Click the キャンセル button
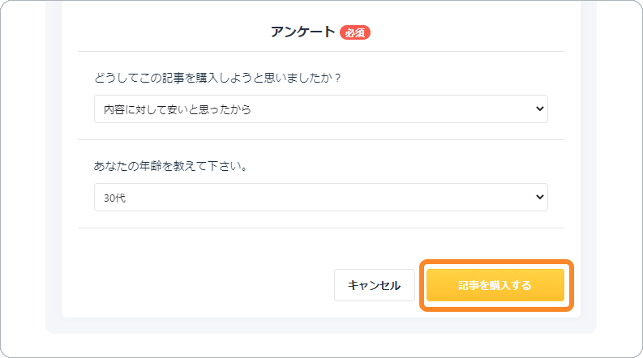Viewport: 643px width, 358px height. click(374, 285)
